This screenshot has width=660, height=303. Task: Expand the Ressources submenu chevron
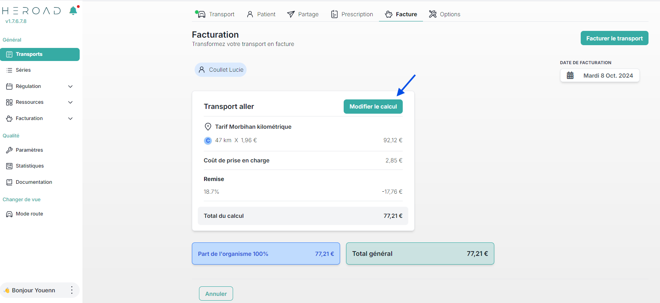point(71,102)
